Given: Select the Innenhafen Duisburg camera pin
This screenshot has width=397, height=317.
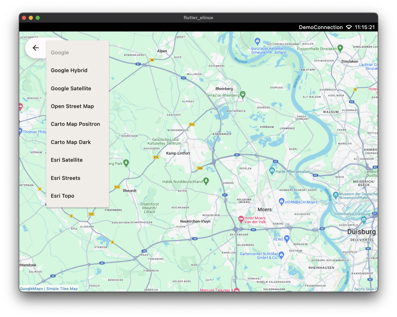Looking at the screenshot, I should [364, 220].
